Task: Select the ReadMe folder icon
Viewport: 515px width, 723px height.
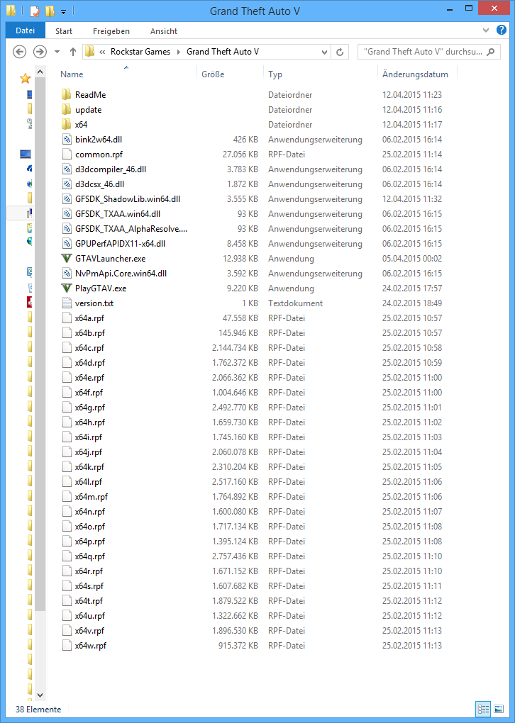Action: (67, 95)
